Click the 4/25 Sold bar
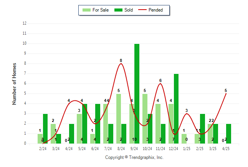Screen dimensions: 248x167 228,134
